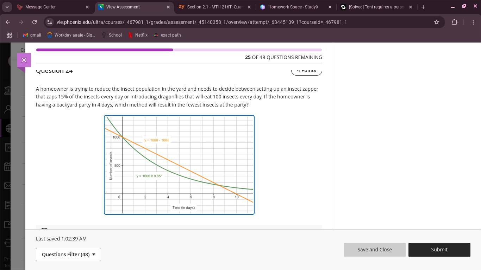Close the View Assessment tab
The height and width of the screenshot is (270, 481).
168,7
